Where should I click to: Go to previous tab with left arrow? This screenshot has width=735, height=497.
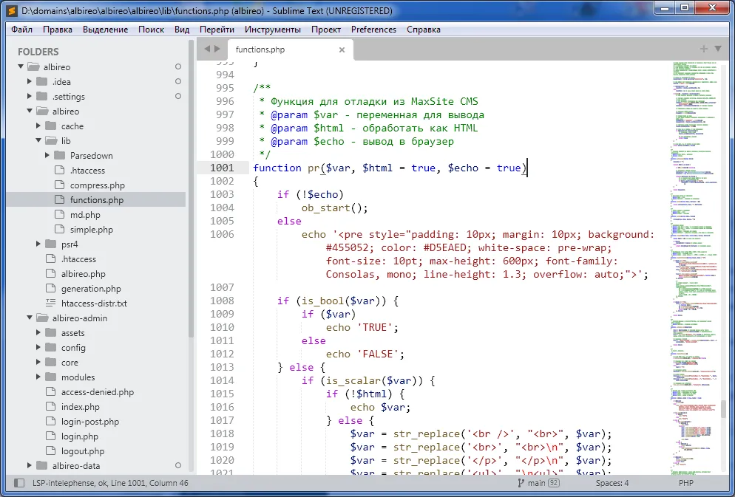[x=207, y=49]
